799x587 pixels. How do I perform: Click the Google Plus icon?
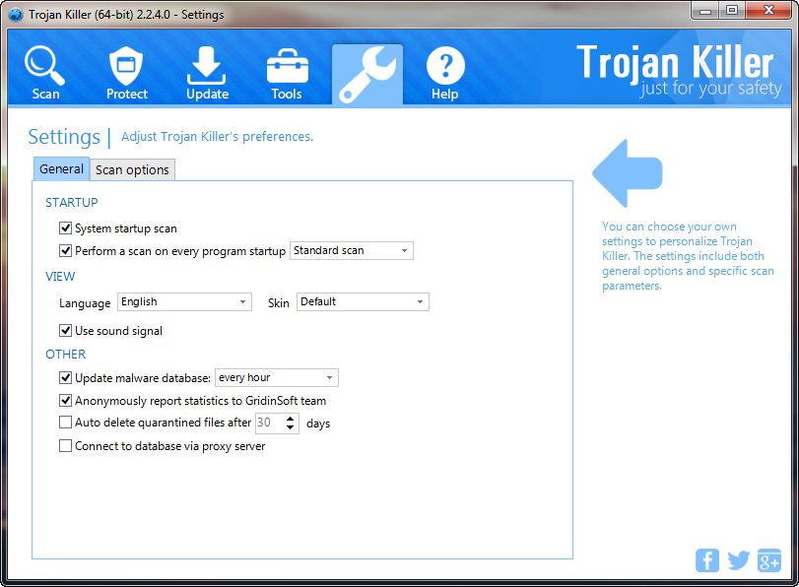click(769, 560)
